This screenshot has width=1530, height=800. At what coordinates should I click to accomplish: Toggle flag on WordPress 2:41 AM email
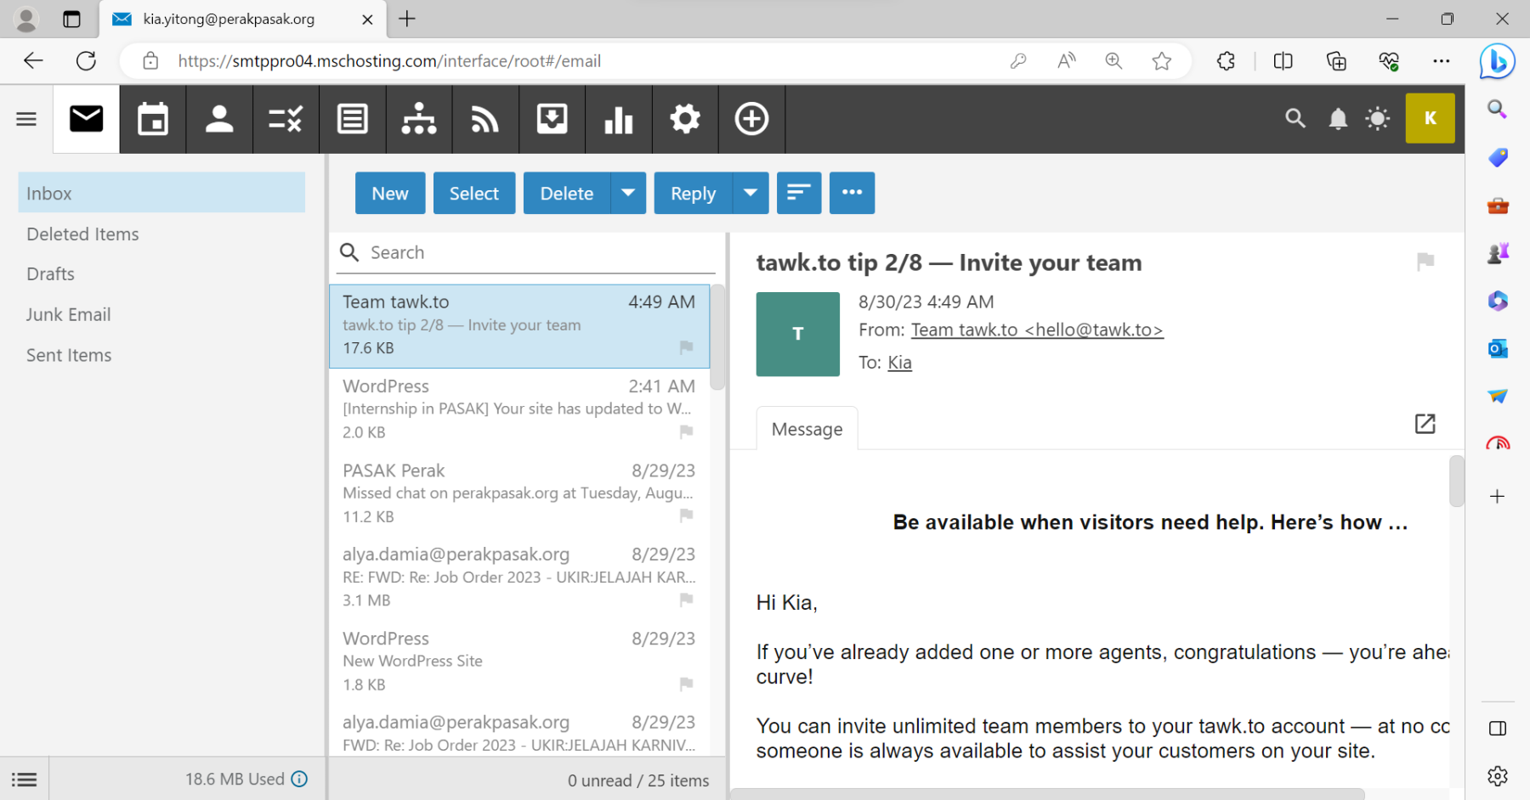(686, 431)
